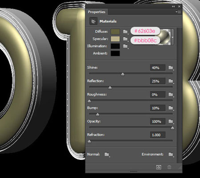The height and width of the screenshot is (178, 200).
Task: Click the Illumination color swatch
Action: point(115,46)
